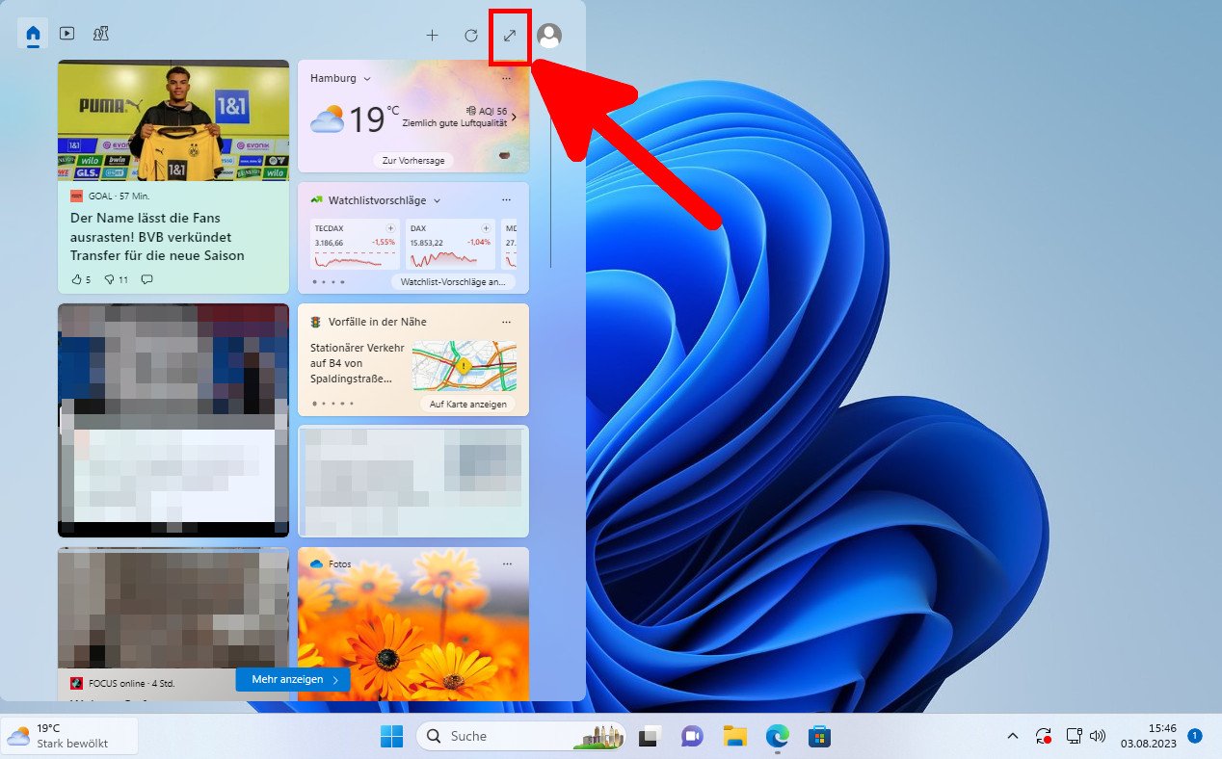Open more options for the Vorfälle widget
Screen dimensions: 1222x759
(x=507, y=321)
